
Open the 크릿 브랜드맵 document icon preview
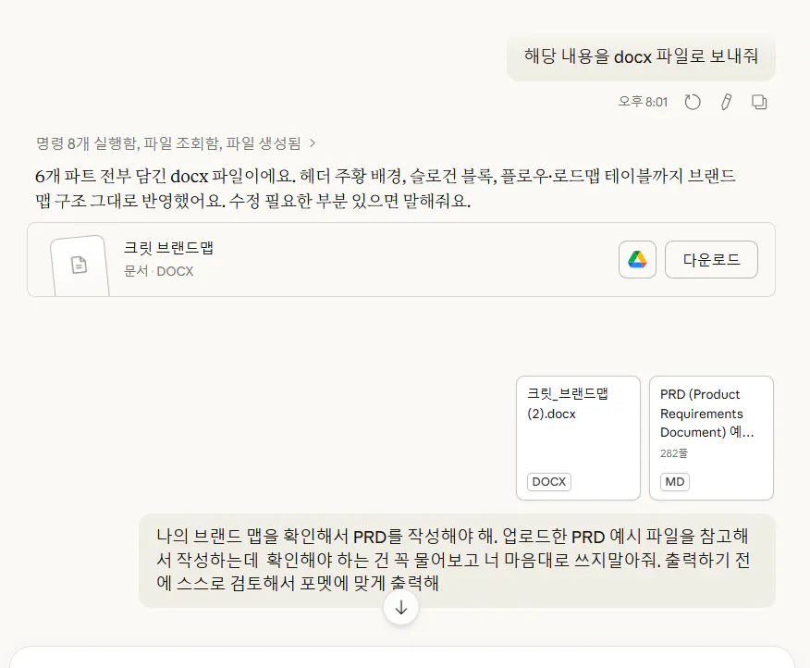pyautogui.click(x=79, y=266)
